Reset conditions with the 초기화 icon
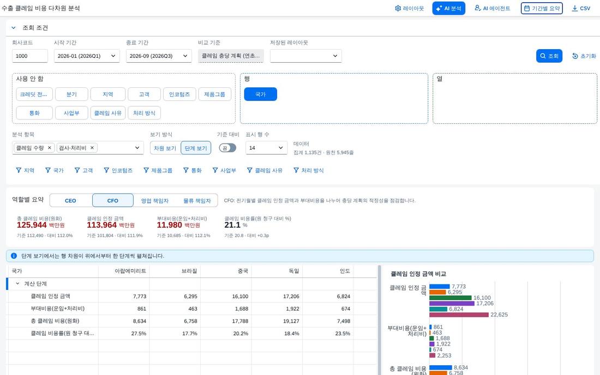Screen dimensions: 600x375 coord(584,56)
